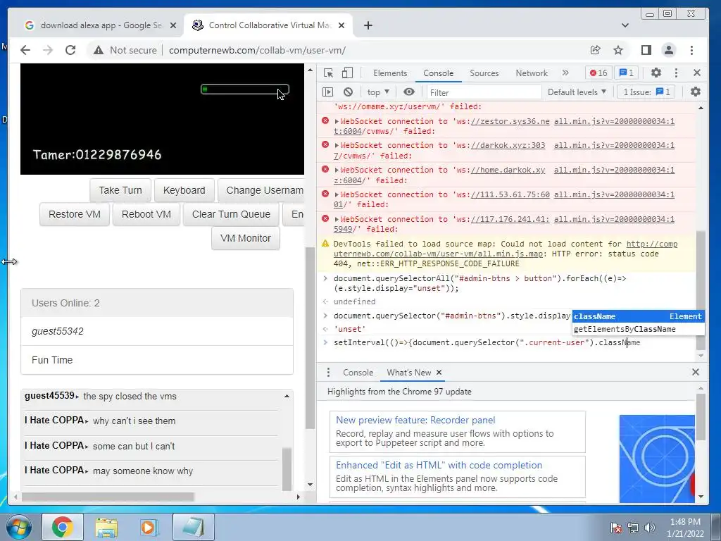The image size is (721, 541).
Task: Click the VM Monitor button
Action: 246,238
